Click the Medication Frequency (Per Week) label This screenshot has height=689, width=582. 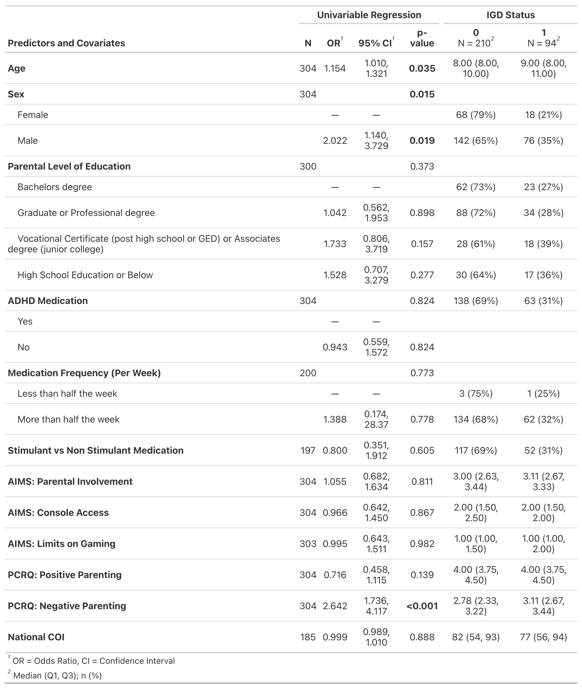[84, 373]
